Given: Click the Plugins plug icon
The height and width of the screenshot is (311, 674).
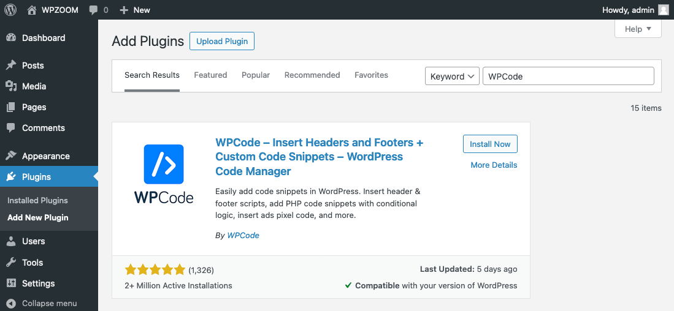Looking at the screenshot, I should click(x=11, y=177).
